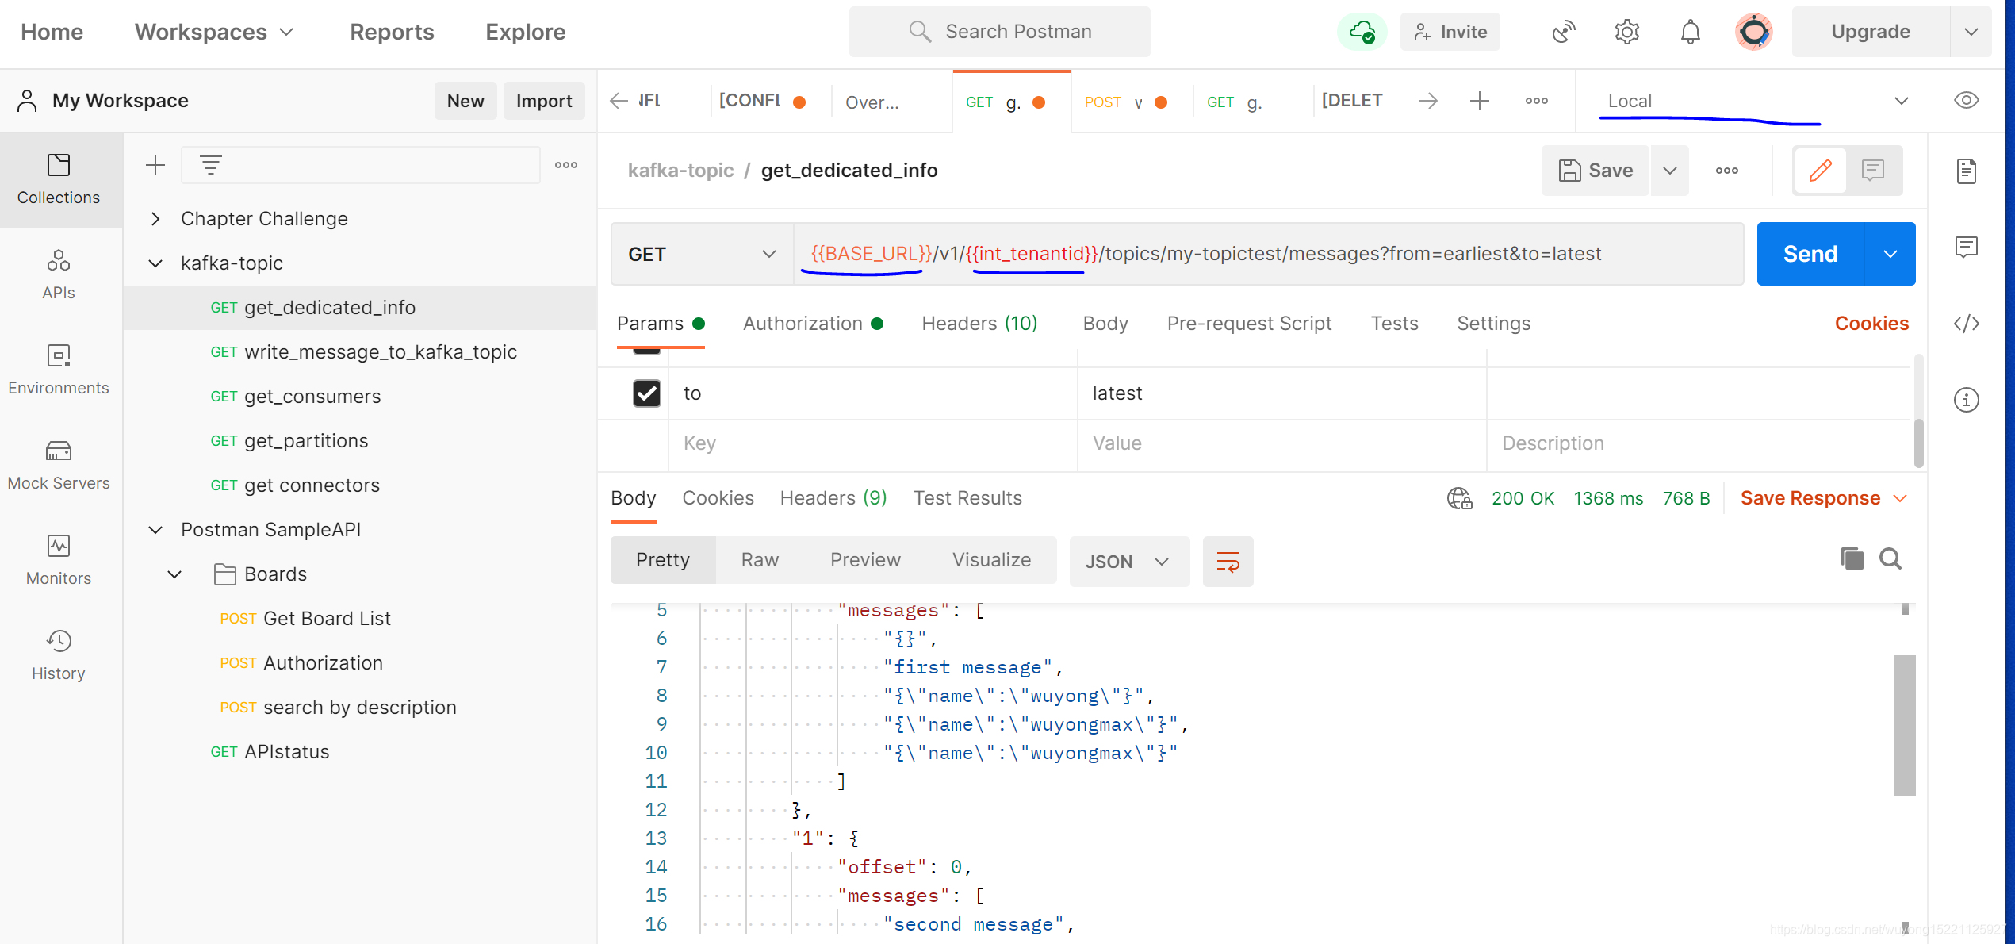Screen dimensions: 2015x944
Task: Open the Reports menu item
Action: 392,32
